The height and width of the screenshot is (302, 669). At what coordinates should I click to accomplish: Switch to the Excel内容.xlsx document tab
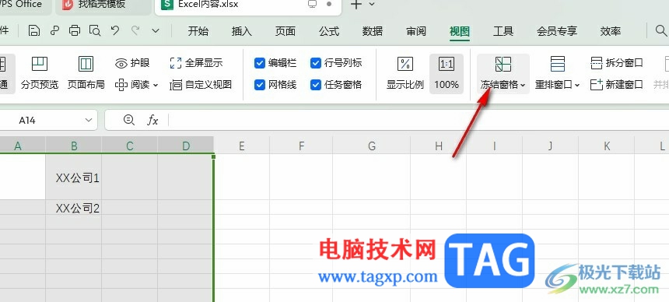click(247, 5)
